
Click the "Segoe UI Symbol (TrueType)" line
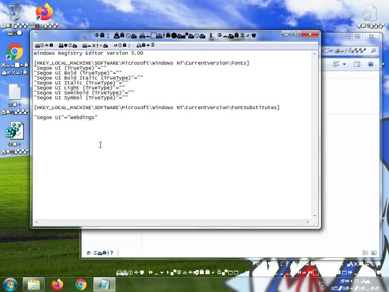(x=81, y=98)
